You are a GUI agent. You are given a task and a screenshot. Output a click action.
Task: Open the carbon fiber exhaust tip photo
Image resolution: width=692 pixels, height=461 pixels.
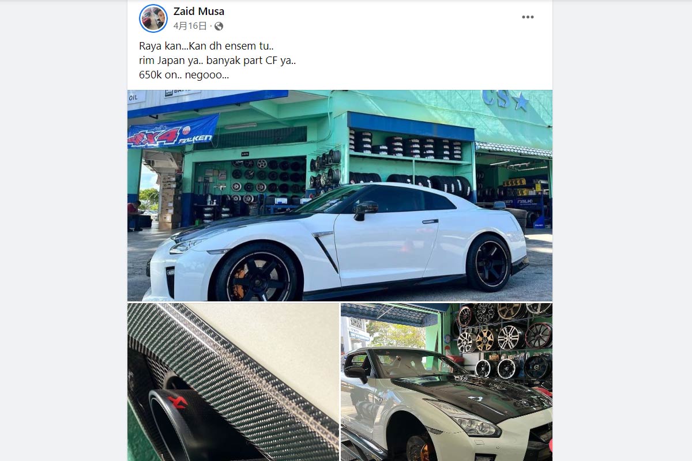(233, 382)
